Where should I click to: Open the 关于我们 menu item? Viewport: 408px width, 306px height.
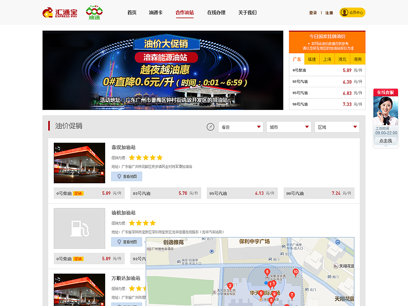click(247, 12)
